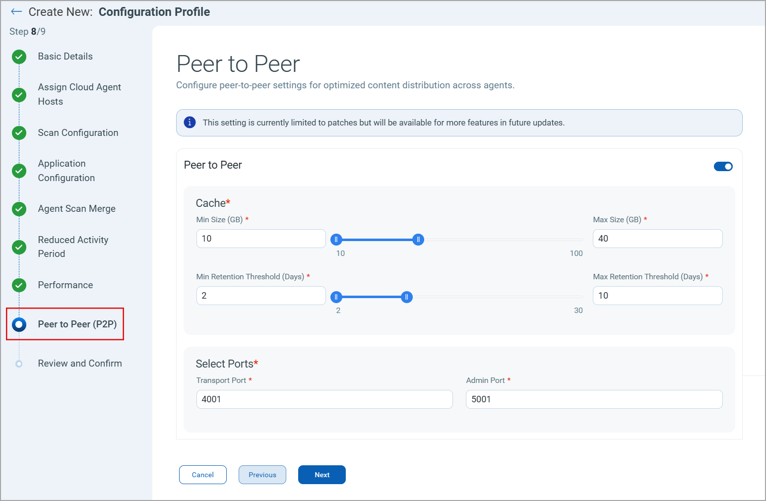Focus the Transport Port field
766x501 pixels.
tap(324, 399)
